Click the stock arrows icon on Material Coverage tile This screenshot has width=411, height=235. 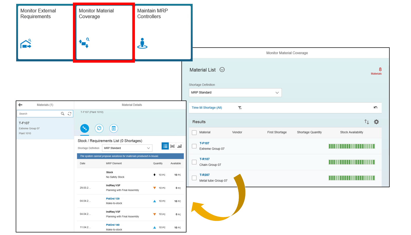point(84,43)
